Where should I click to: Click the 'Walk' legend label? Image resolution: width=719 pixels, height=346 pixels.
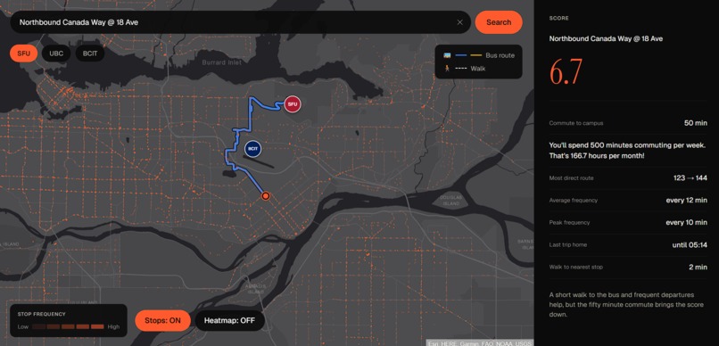tap(478, 69)
